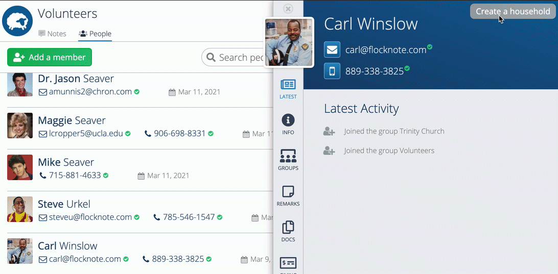
Task: Click carl@flocknote.com in the people list
Action: click(85, 259)
